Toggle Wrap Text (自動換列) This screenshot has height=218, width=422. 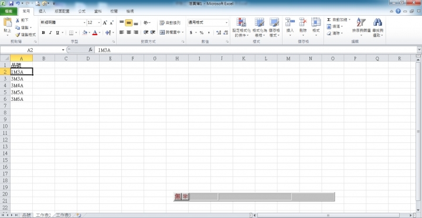170,23
